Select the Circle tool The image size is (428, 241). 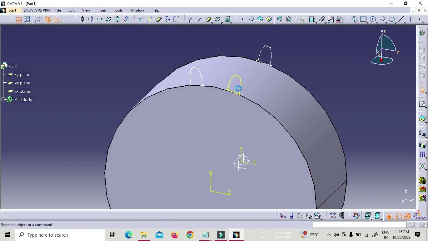tap(373, 19)
